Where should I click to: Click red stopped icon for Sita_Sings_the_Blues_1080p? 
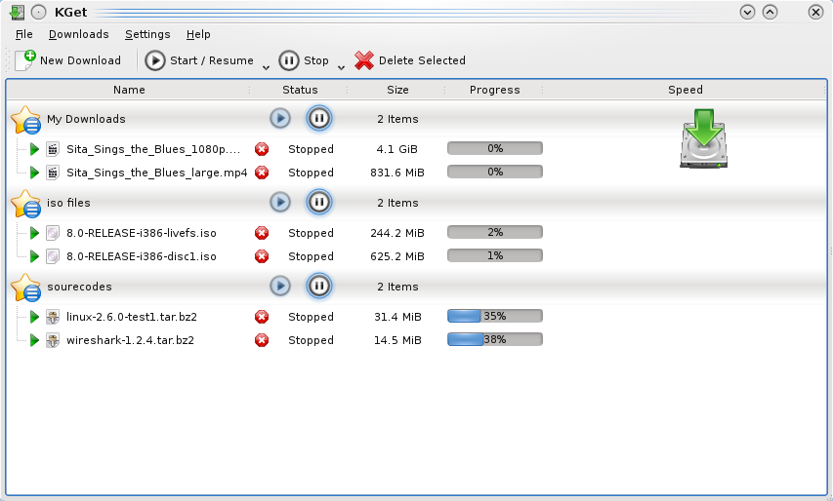(262, 149)
